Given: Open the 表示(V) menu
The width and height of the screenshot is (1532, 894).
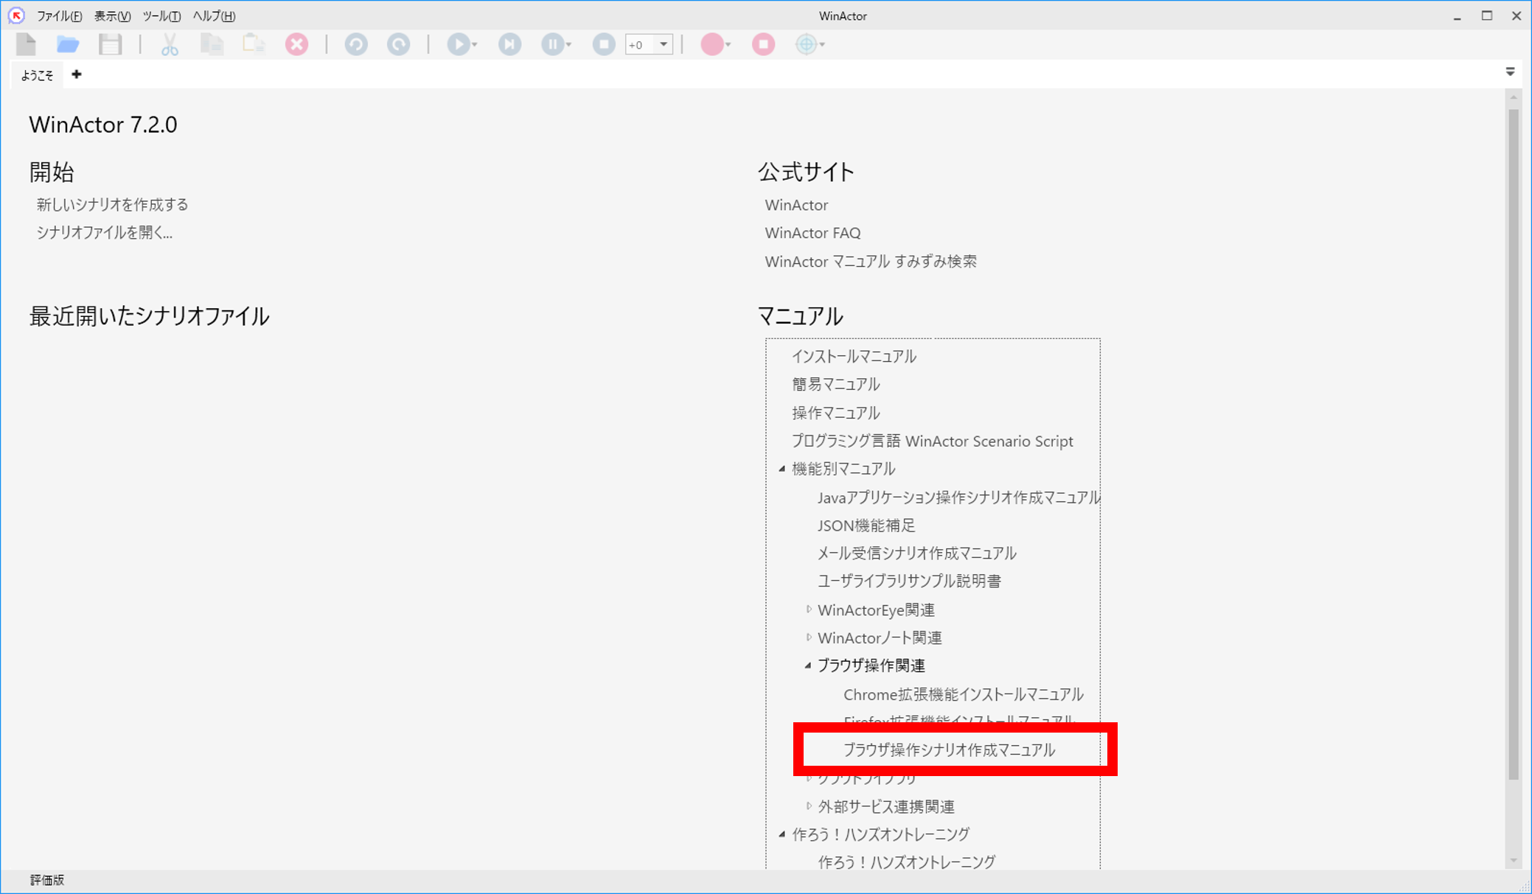Looking at the screenshot, I should click(112, 16).
